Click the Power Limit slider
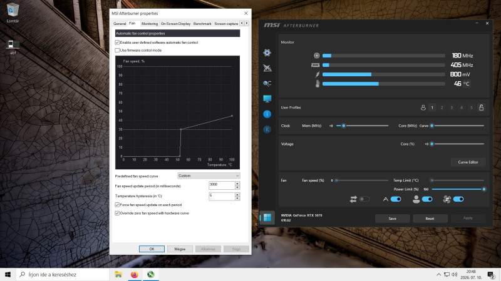The width and height of the screenshot is (501, 281). pos(458,189)
